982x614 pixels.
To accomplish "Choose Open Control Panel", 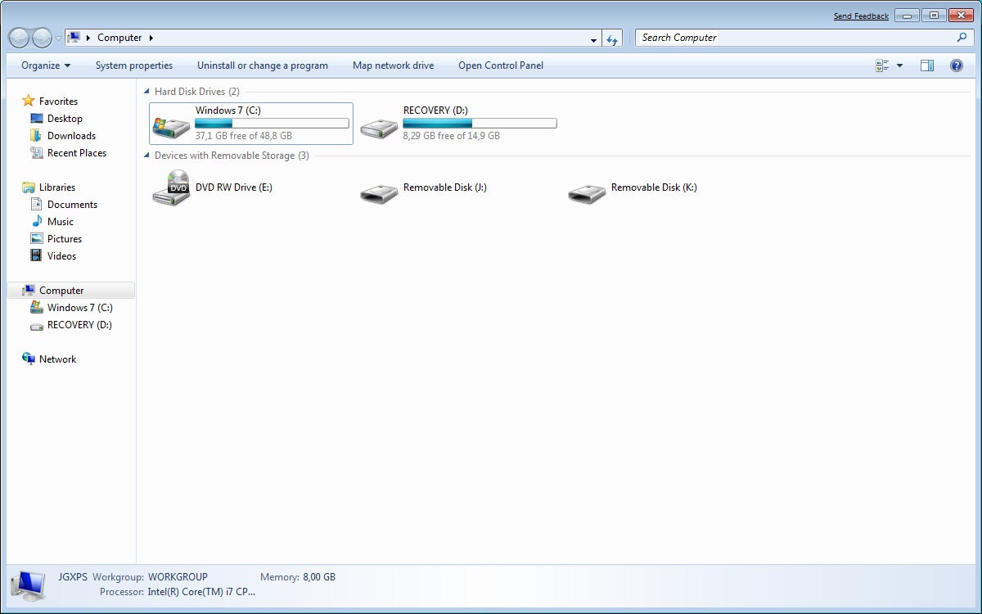I will click(x=501, y=65).
